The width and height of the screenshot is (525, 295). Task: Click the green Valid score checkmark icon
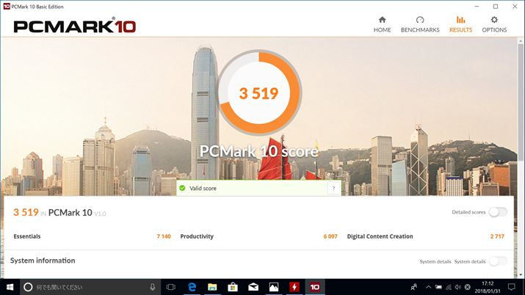pyautogui.click(x=182, y=188)
